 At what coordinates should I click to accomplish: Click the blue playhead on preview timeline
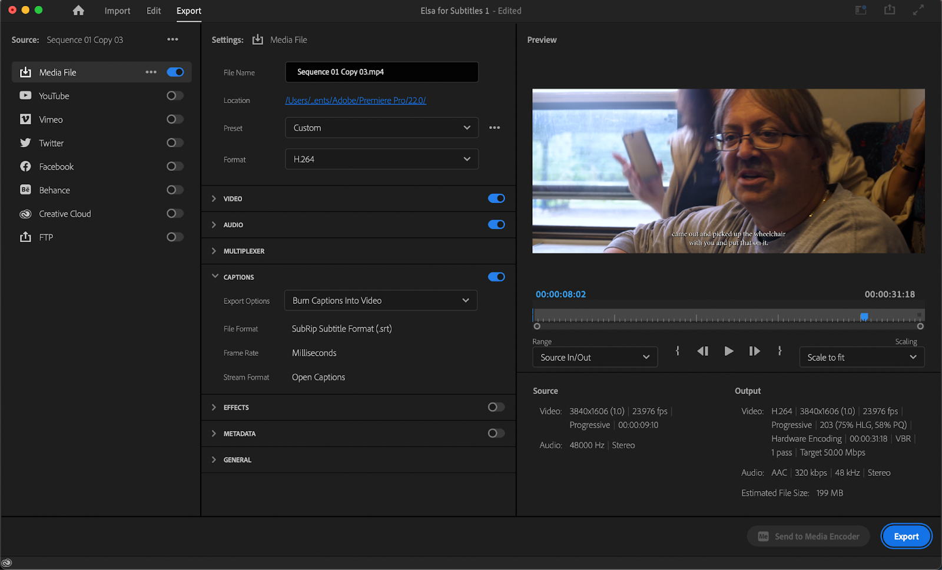(864, 317)
